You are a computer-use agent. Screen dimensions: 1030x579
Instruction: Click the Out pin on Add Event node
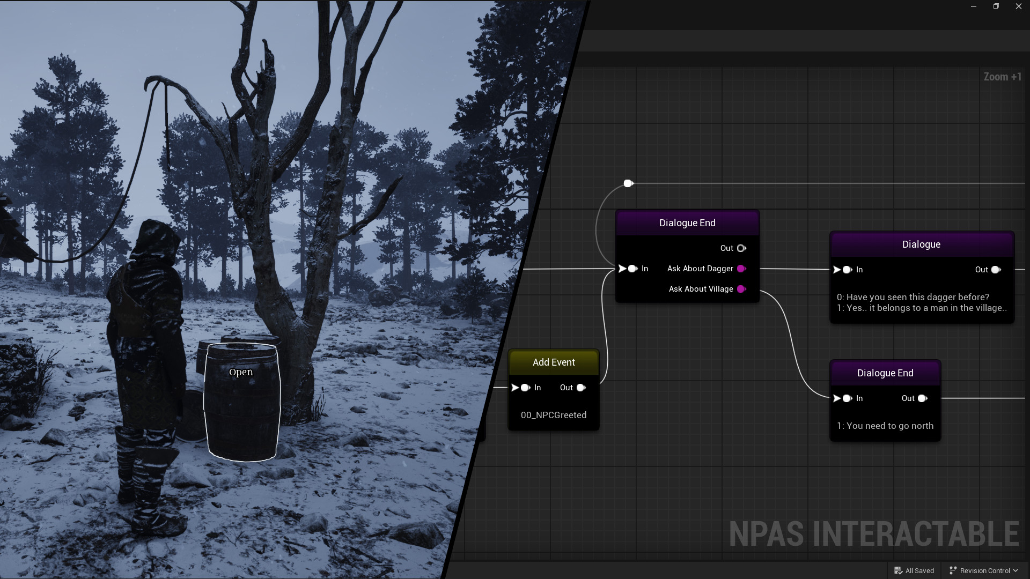coord(581,388)
